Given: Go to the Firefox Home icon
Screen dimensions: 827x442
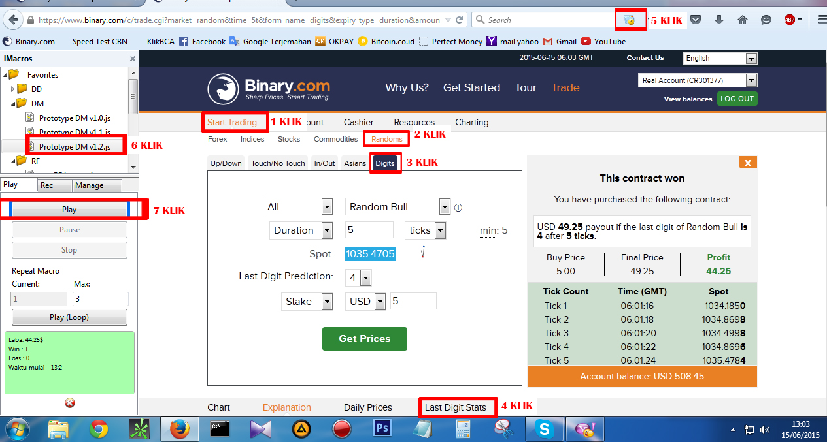Looking at the screenshot, I should coord(742,20).
